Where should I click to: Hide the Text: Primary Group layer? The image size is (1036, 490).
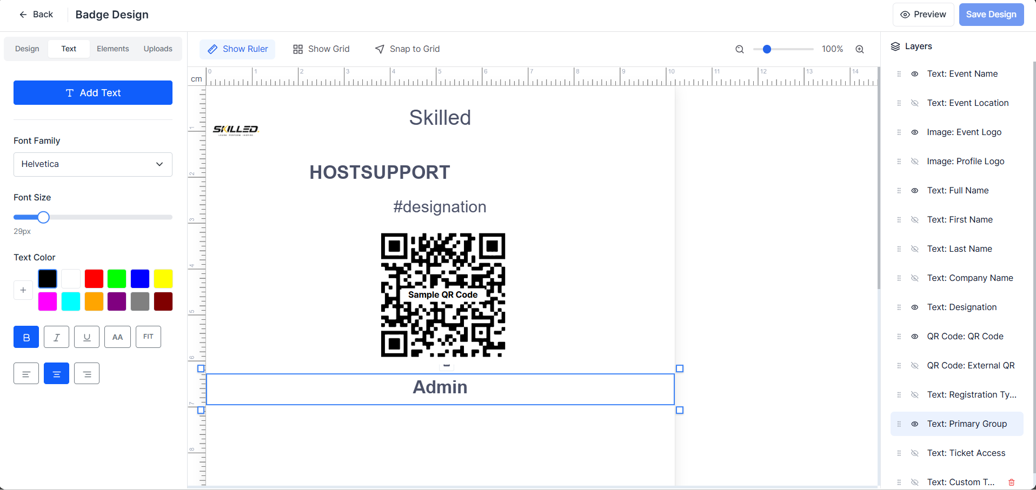tap(915, 424)
